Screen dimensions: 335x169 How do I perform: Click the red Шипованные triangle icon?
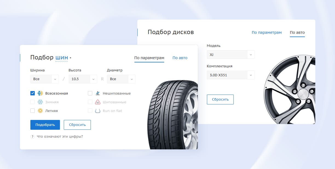(98, 102)
